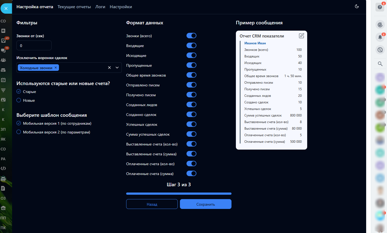Click the dark mode moon icon
Image resolution: width=387 pixels, height=233 pixels.
coord(357,6)
